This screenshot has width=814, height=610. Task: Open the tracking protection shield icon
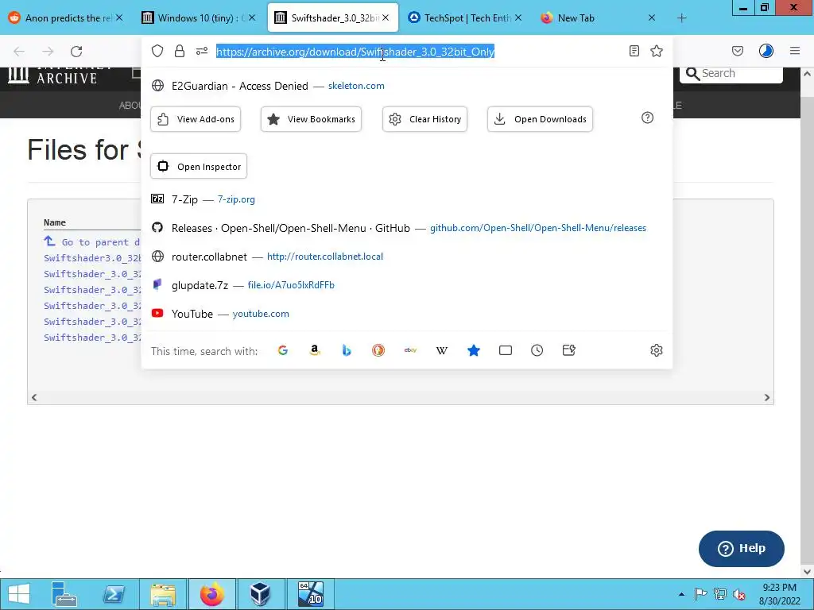click(157, 51)
